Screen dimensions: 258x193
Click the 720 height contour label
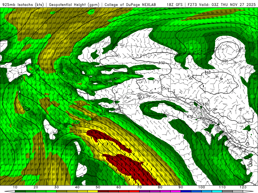79,132
